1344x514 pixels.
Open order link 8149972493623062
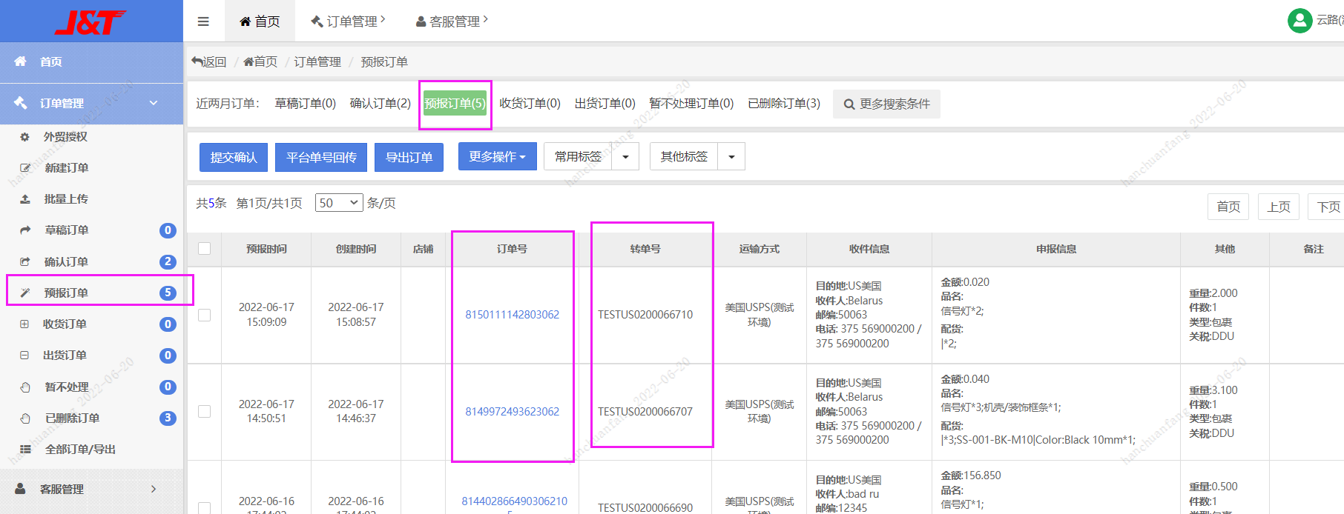tap(513, 412)
